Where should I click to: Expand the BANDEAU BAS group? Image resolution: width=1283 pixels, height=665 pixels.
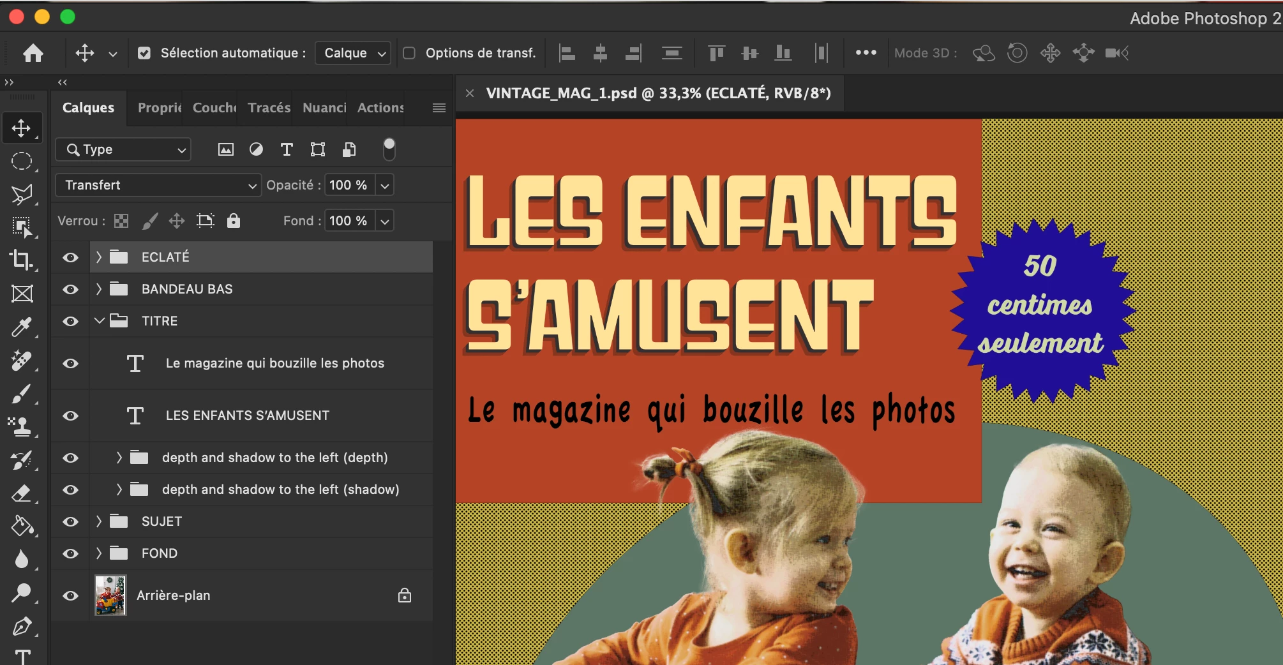(98, 289)
